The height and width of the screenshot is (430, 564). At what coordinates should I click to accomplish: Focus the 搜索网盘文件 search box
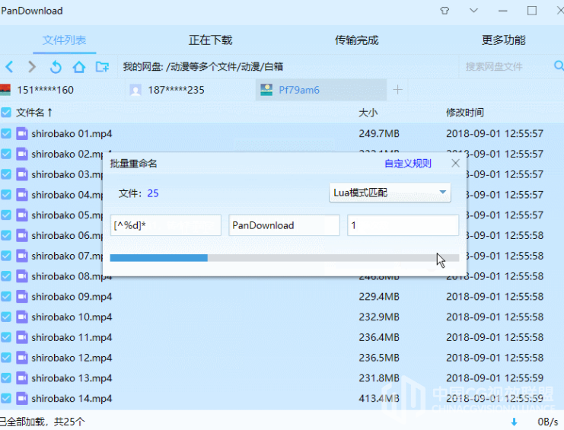pyautogui.click(x=505, y=66)
